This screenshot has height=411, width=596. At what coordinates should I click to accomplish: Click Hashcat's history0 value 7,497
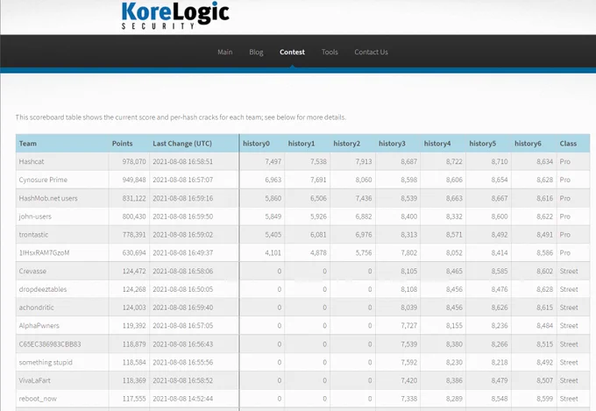coord(273,161)
